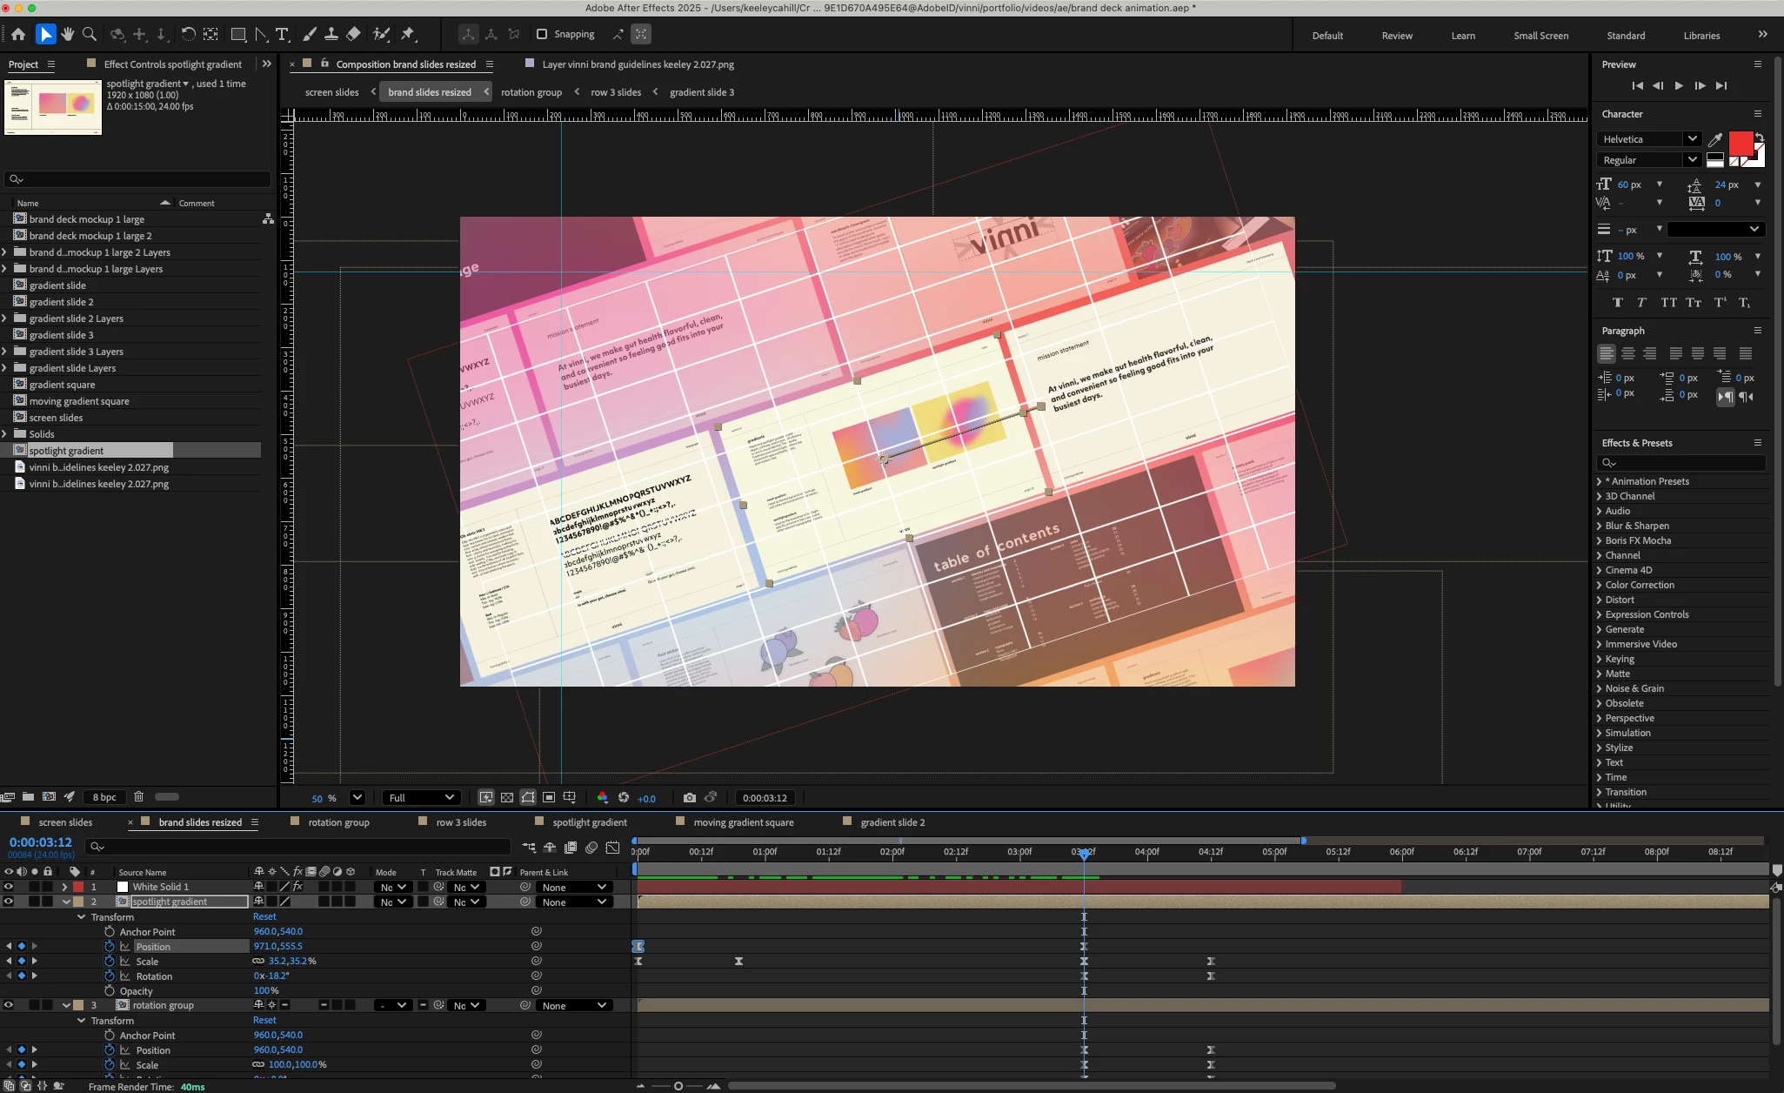Click the snapshot camera icon
The width and height of the screenshot is (1784, 1093).
[x=689, y=797]
